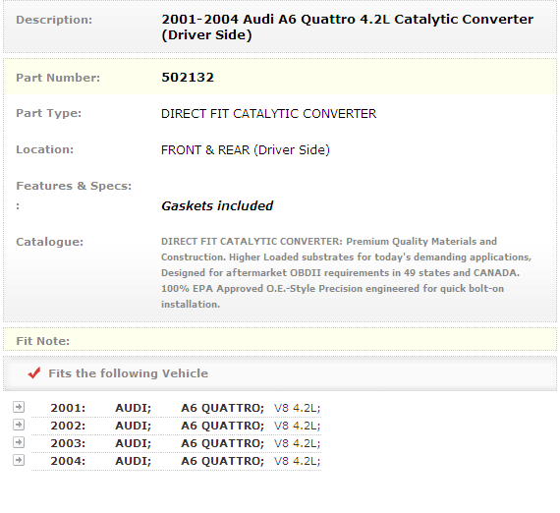Select the 2003 year entry
Screen dimensions: 560x513
tap(68, 443)
